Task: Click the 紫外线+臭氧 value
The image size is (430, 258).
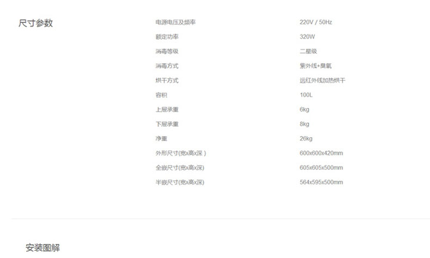Action: point(316,66)
